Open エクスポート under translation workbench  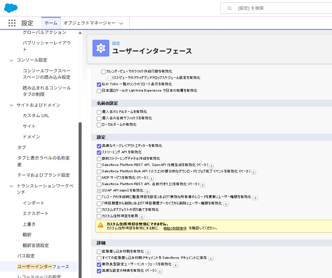coord(36,214)
